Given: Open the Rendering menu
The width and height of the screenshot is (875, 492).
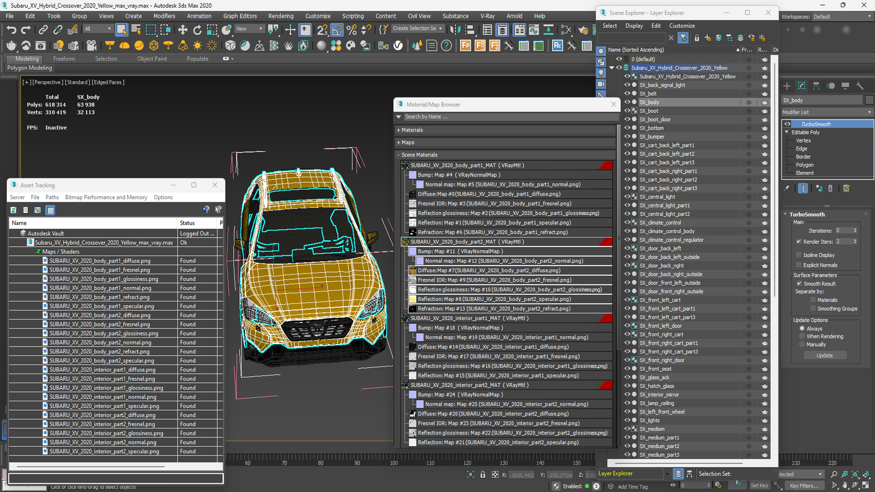Looking at the screenshot, I should [x=281, y=16].
